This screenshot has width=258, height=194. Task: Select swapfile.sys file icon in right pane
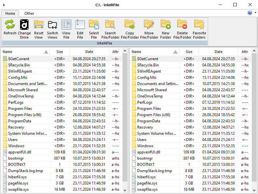point(134,189)
